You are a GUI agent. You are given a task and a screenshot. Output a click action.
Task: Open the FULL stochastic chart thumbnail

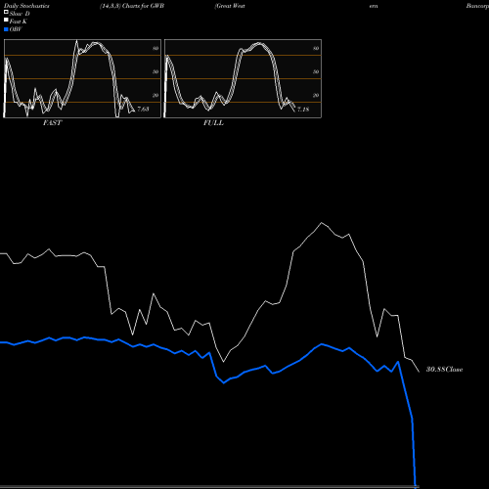243,78
